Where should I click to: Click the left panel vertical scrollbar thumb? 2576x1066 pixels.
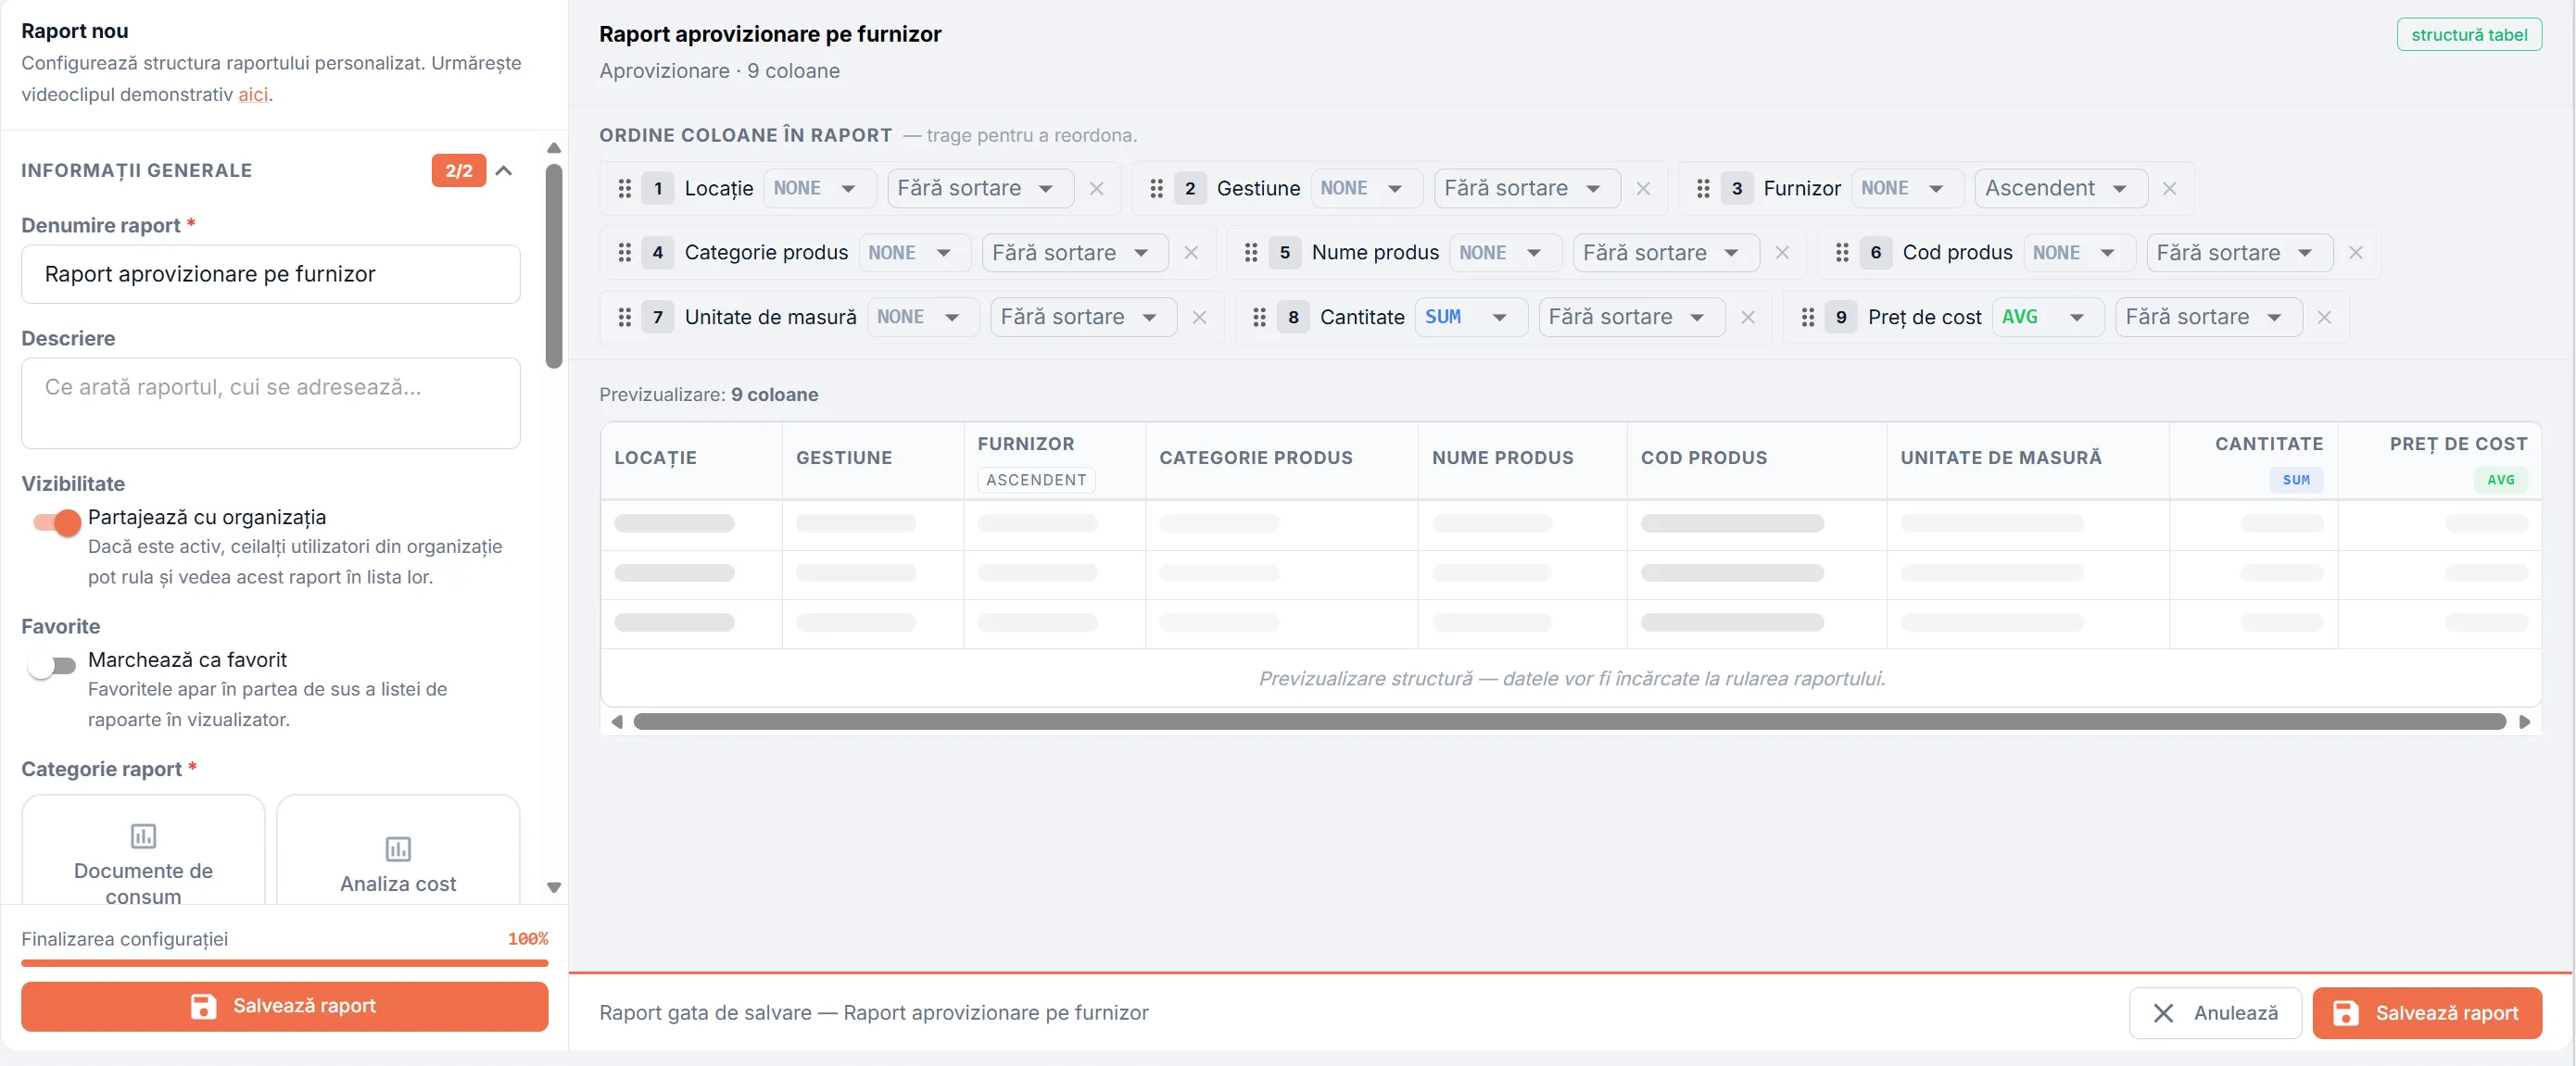(554, 266)
